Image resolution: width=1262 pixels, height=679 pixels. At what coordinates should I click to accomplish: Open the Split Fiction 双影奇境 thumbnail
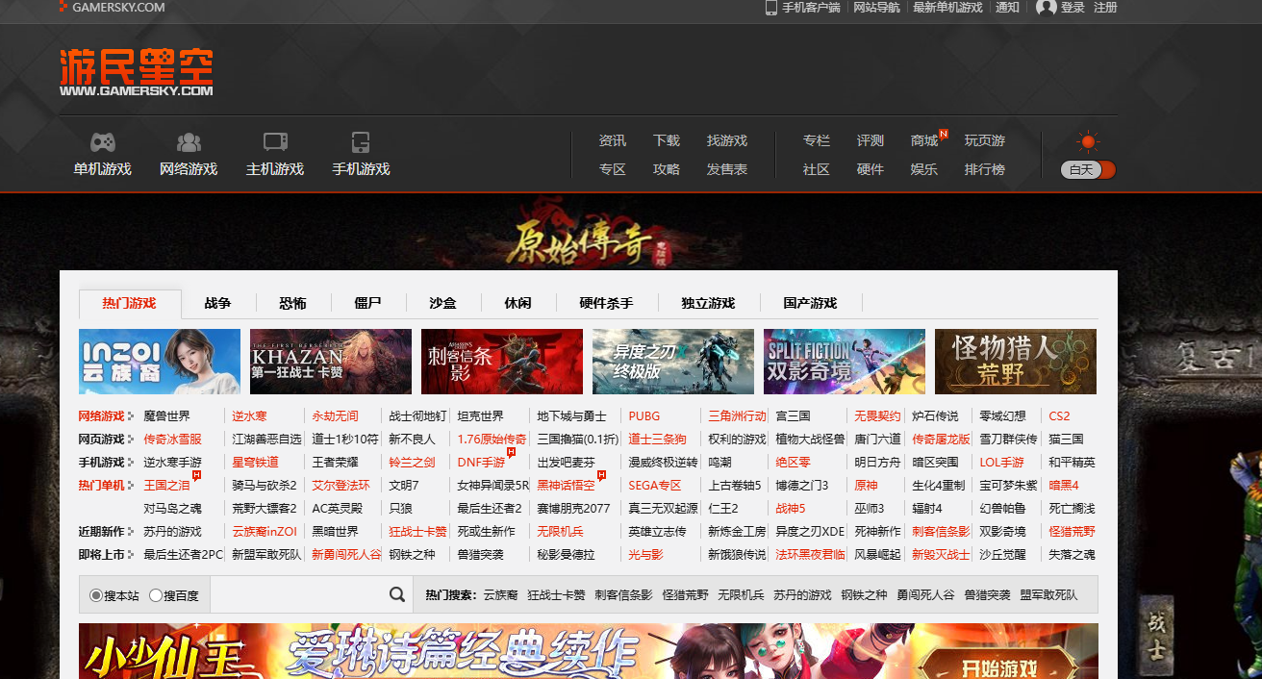(x=845, y=362)
